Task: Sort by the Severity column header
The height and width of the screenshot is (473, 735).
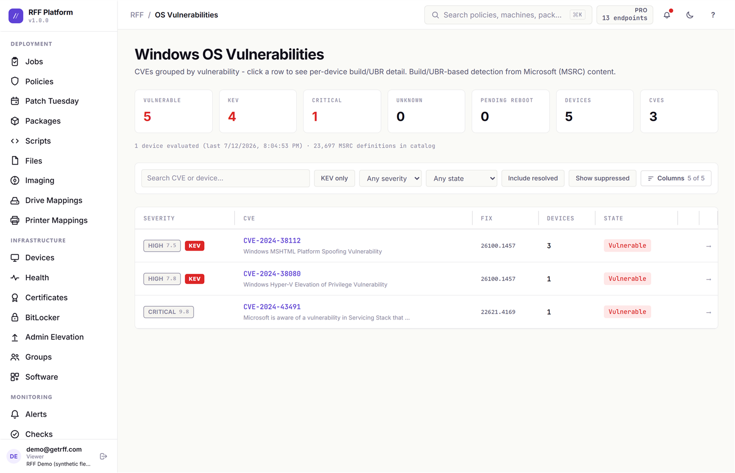Action: 159,218
